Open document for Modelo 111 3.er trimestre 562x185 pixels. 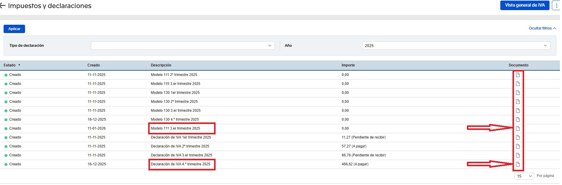point(518,128)
